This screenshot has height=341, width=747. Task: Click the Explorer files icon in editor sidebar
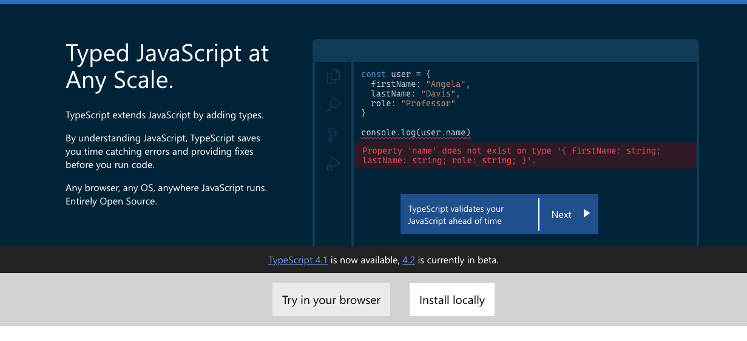pos(333,76)
